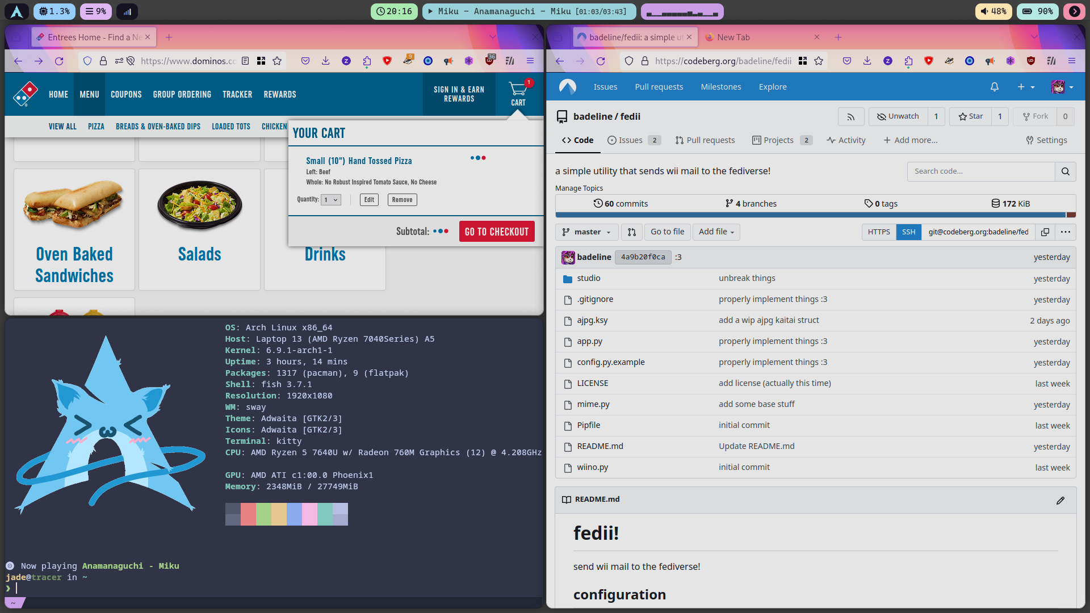Viewport: 1090px width, 613px height.
Task: Select COUPONS in the Domino's menu
Action: 126,94
